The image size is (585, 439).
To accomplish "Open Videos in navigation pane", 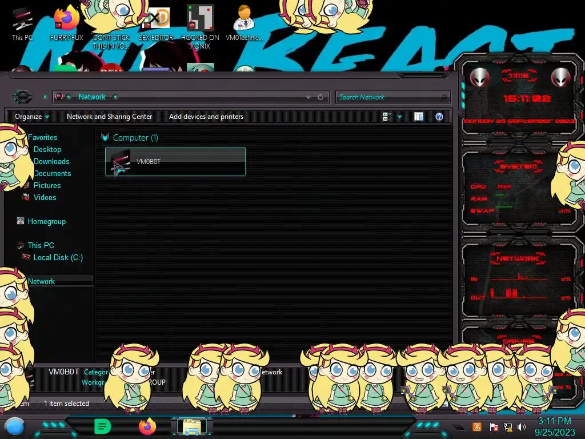I will [45, 197].
